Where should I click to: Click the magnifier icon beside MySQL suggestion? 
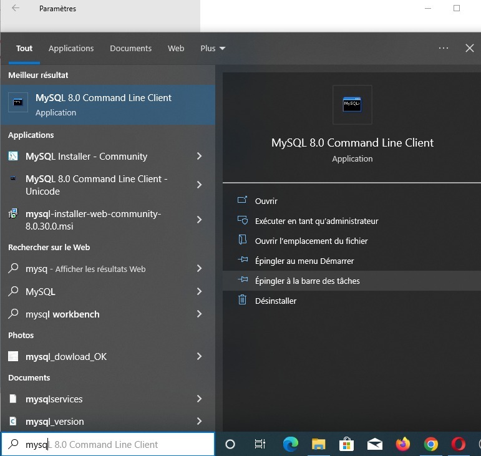13,291
